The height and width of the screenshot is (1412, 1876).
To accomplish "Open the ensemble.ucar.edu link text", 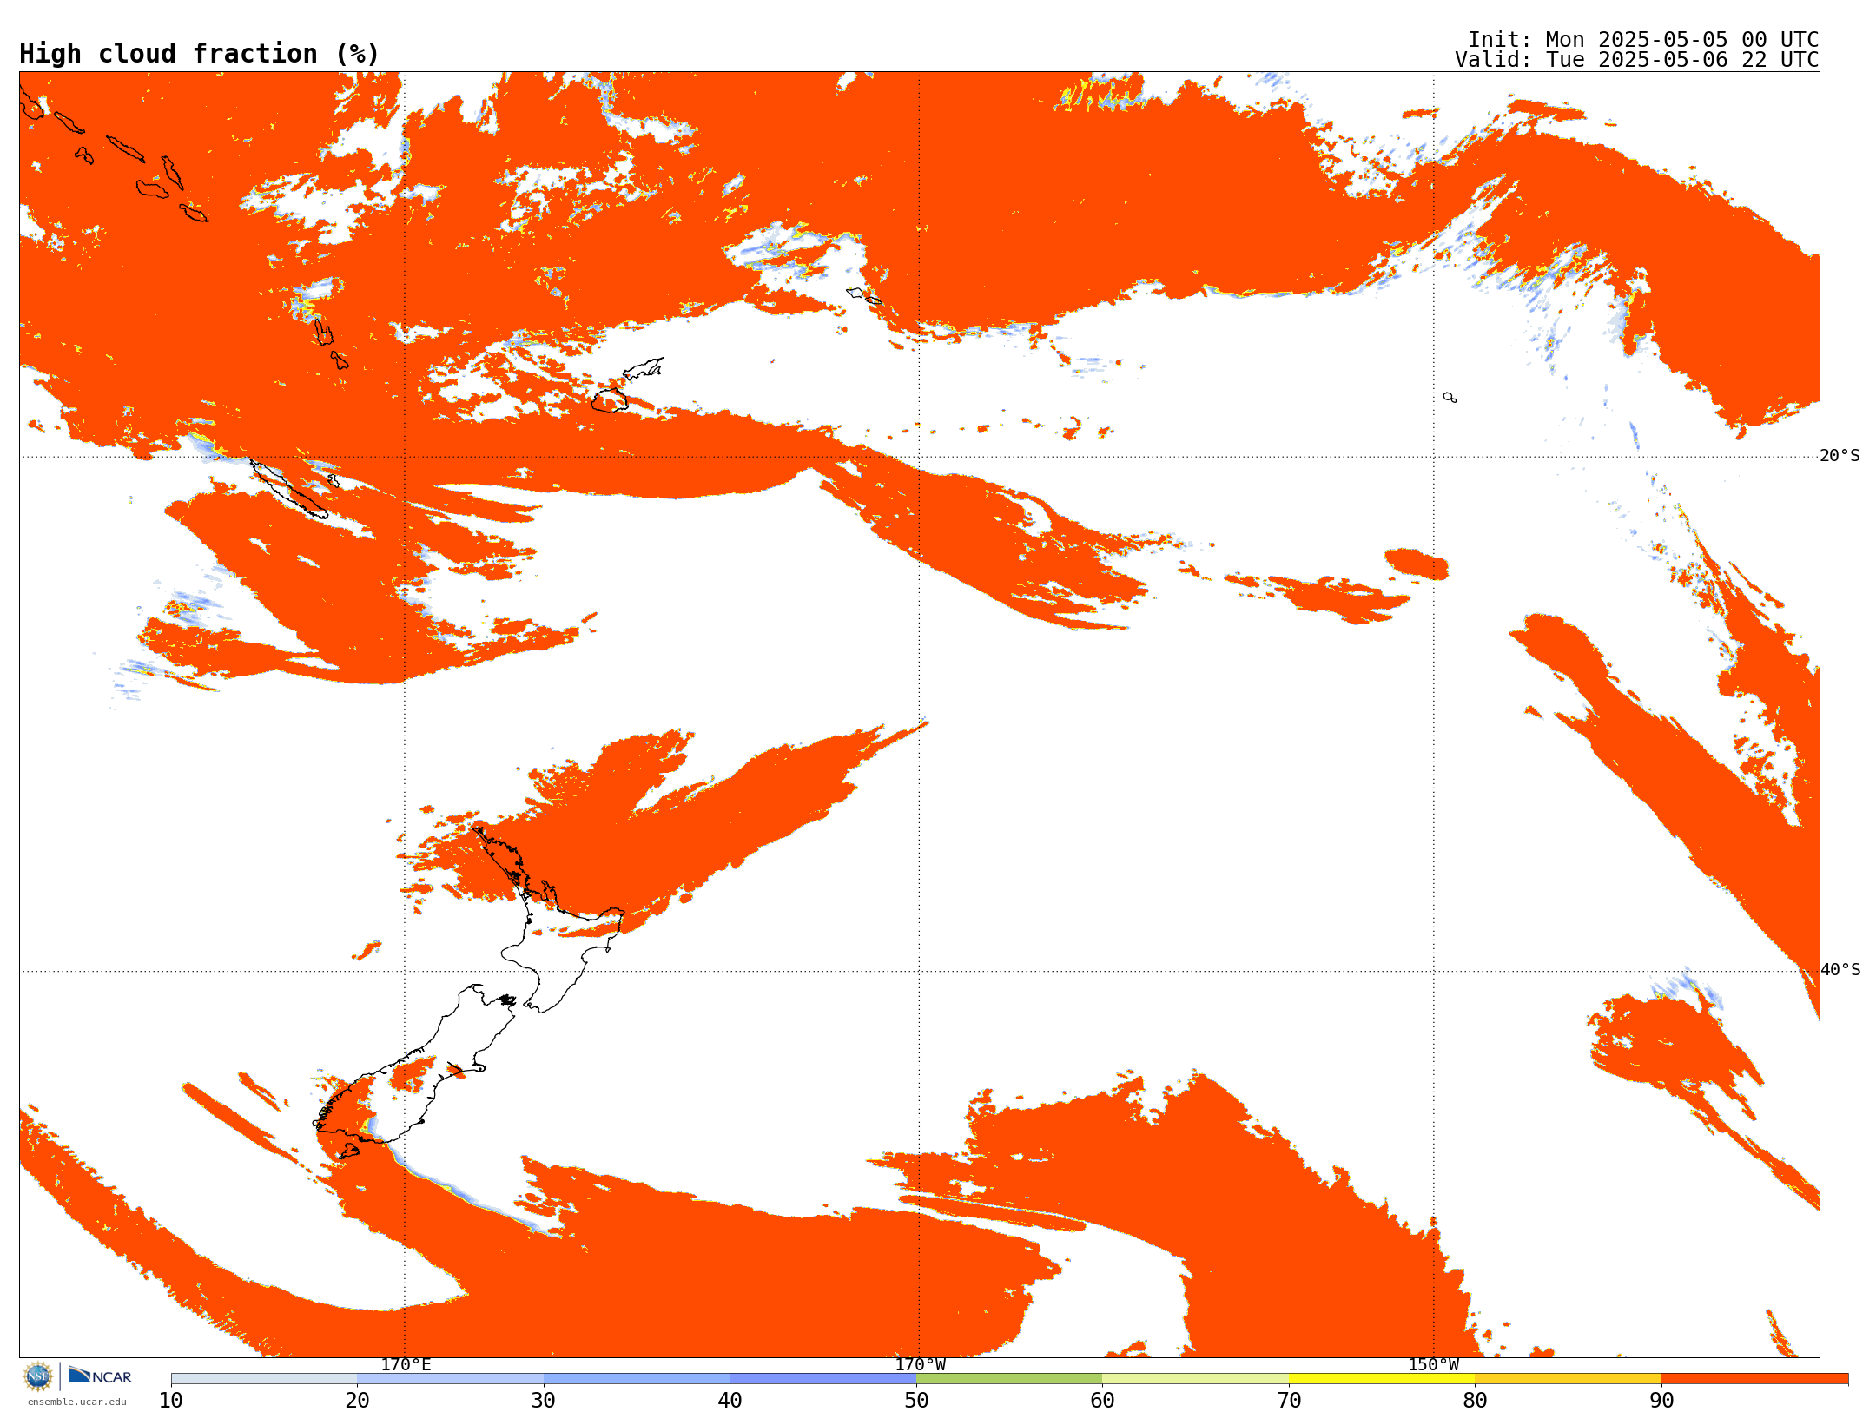I will click(76, 1402).
